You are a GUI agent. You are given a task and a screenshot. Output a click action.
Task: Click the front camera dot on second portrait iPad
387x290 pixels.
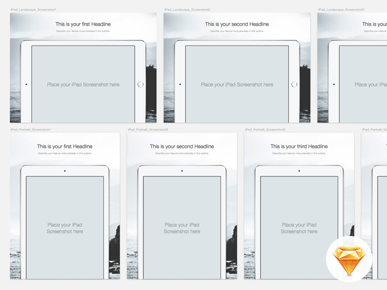pyautogui.click(x=183, y=170)
